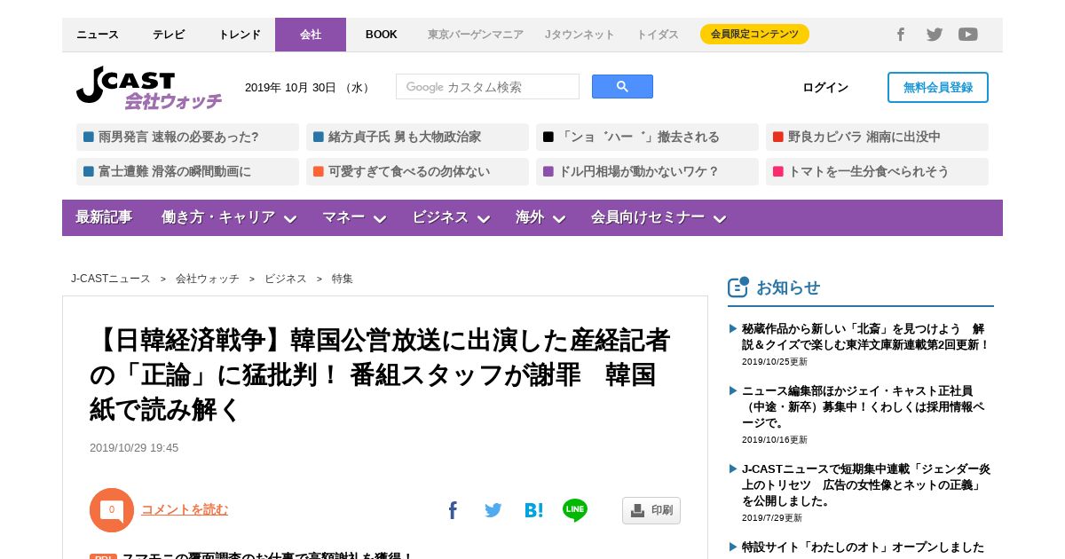Focus the Google カスタム検索 field
This screenshot has width=1065, height=559.
click(x=487, y=87)
